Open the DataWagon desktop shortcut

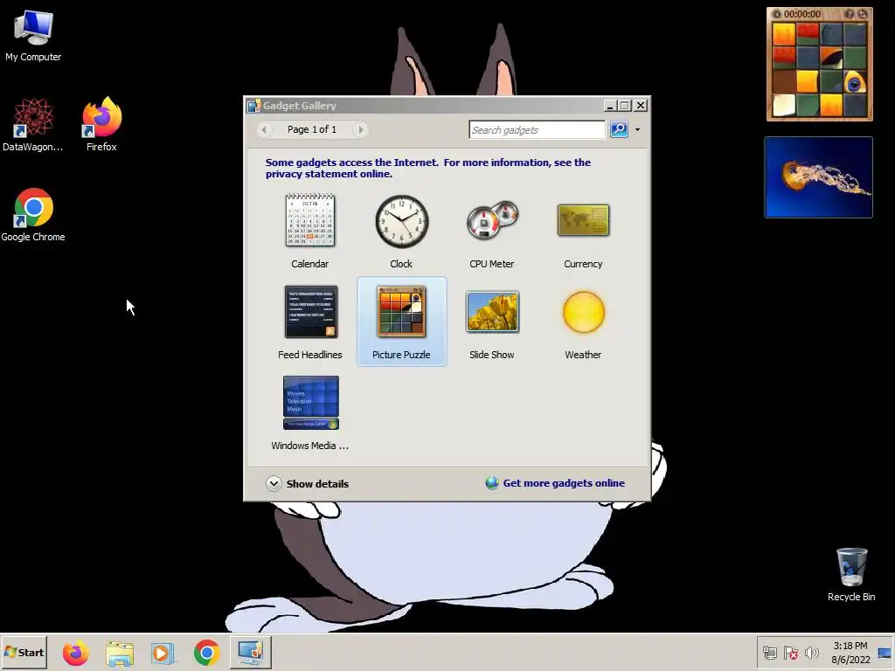coord(33,124)
